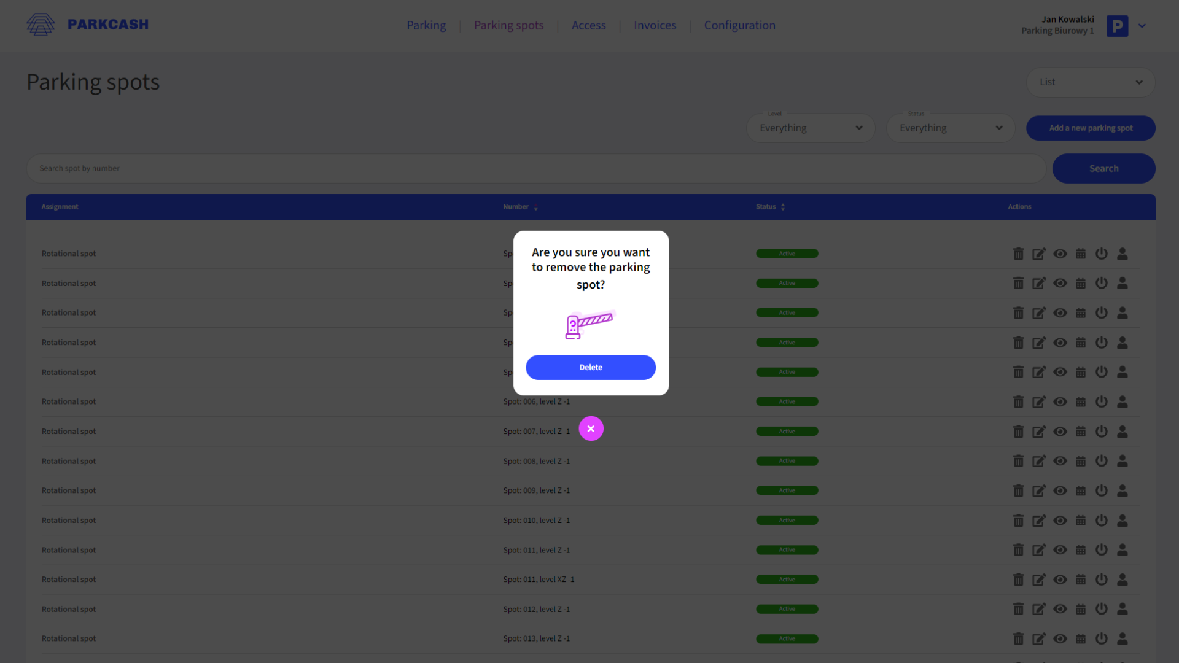This screenshot has height=663, width=1179.
Task: Click the edit (pencil) icon for Spot 010
Action: point(1039,520)
